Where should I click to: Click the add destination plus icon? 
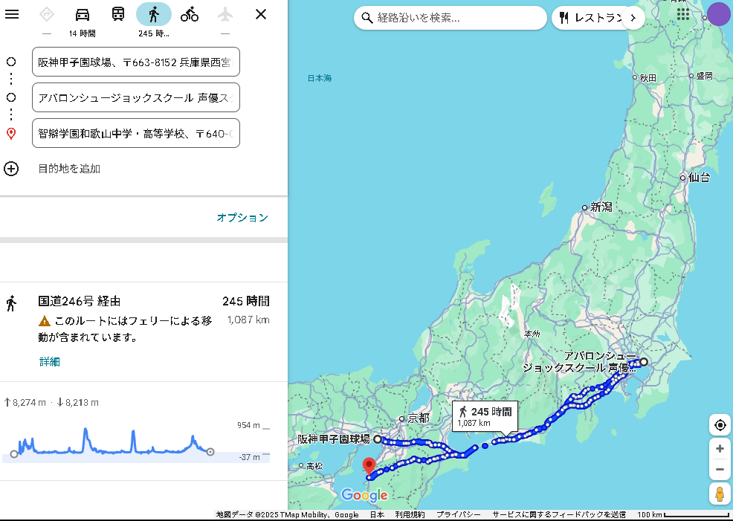11,169
